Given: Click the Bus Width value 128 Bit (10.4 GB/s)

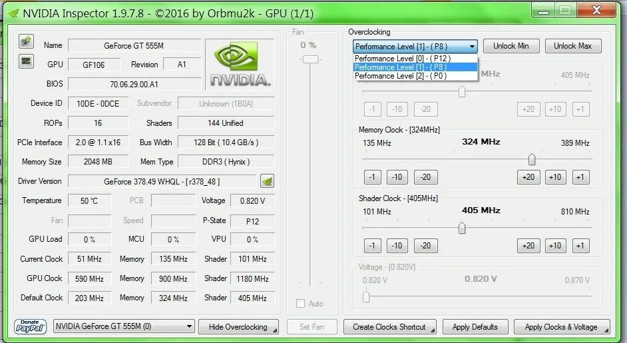Looking at the screenshot, I should click(226, 142).
